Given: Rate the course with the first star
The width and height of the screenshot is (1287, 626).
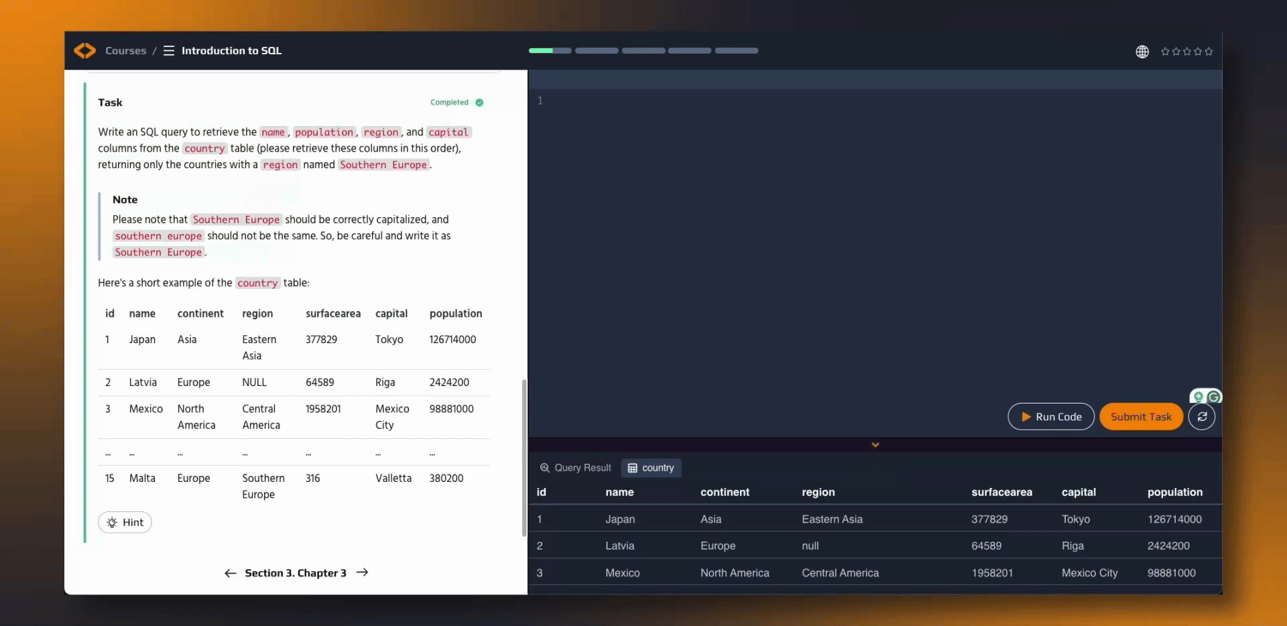Looking at the screenshot, I should 1165,52.
